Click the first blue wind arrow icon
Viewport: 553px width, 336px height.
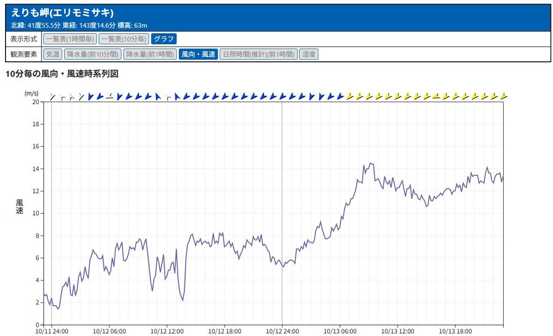pos(91,96)
